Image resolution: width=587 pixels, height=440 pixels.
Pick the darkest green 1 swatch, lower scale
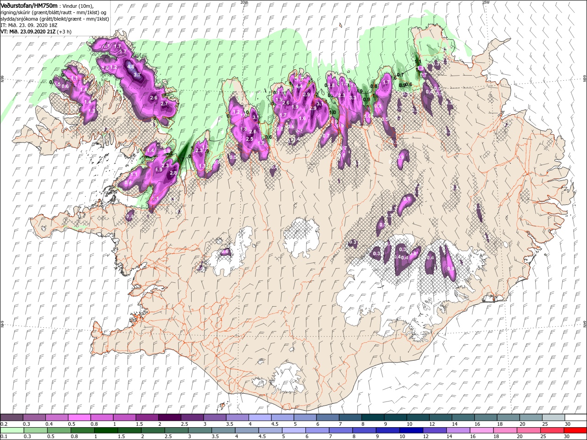click(x=106, y=430)
